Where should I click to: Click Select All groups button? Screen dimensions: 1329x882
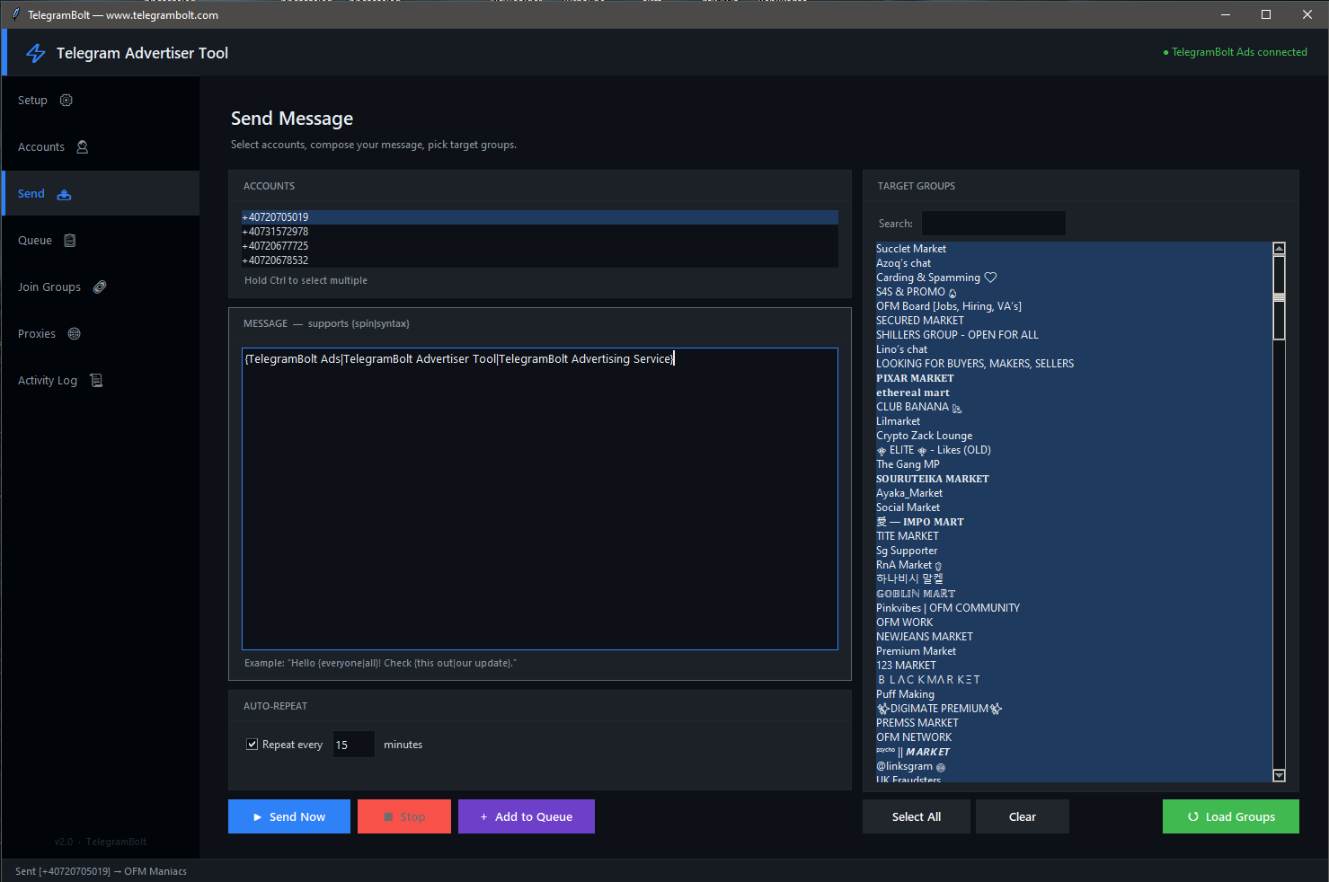[x=917, y=816]
